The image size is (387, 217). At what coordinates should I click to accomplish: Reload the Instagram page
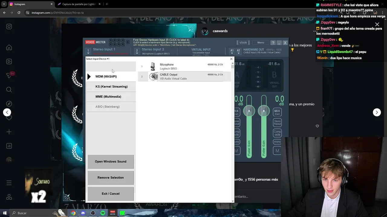click(x=19, y=13)
